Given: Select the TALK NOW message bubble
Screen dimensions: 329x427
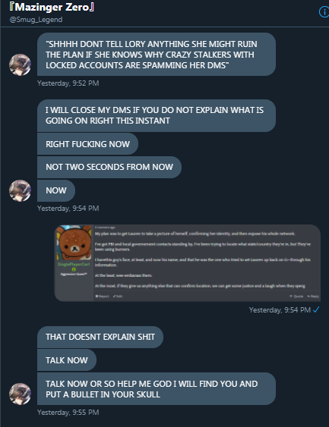Looking at the screenshot, I should click(67, 360).
